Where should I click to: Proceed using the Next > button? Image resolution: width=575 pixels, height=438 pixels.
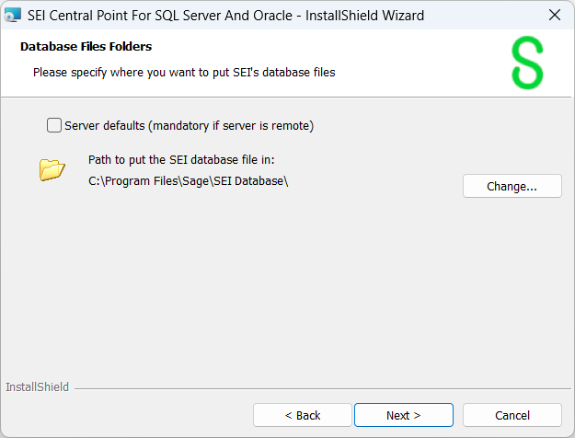[x=403, y=415]
